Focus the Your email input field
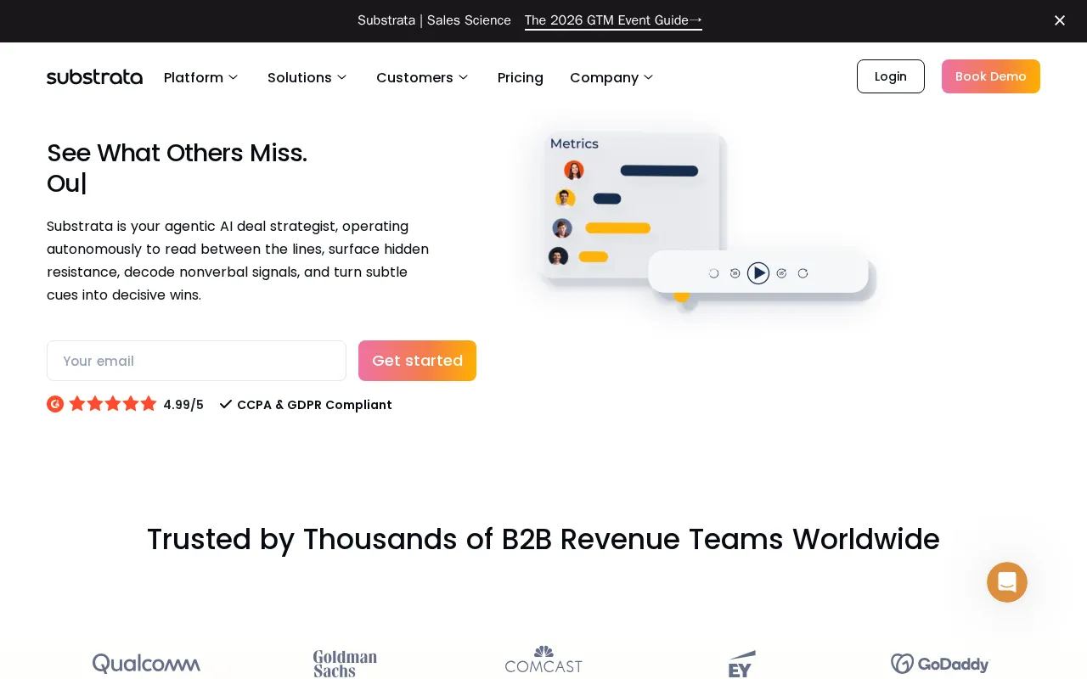The width and height of the screenshot is (1087, 679). click(x=196, y=361)
